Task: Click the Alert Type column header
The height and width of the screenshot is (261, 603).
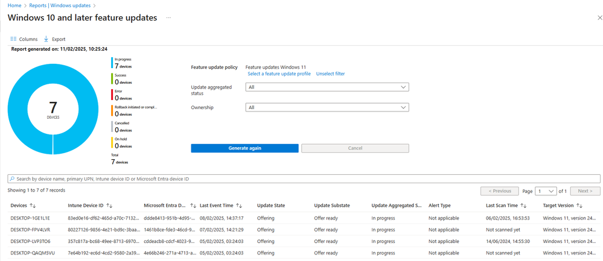Action: coord(439,206)
